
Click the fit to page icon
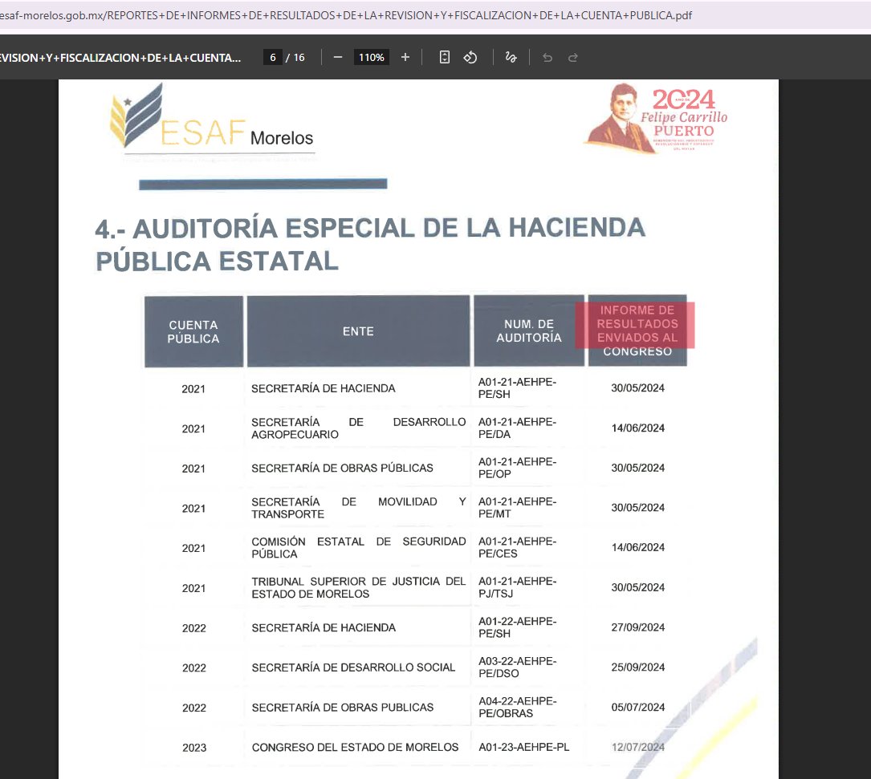(445, 57)
